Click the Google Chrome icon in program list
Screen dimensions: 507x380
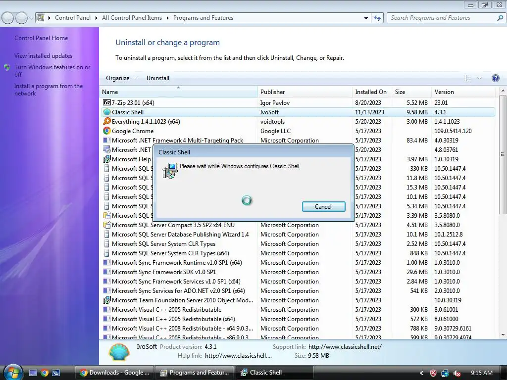[107, 131]
